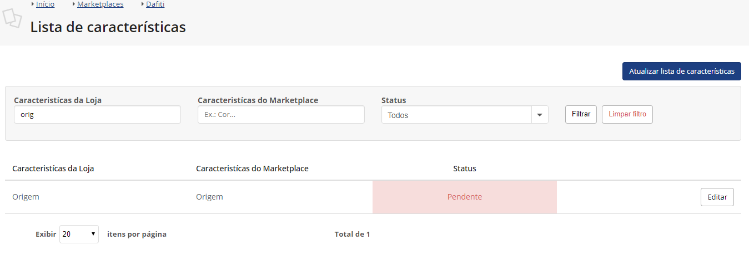Click the Pendente status cell
The width and height of the screenshot is (749, 255).
[x=464, y=197]
